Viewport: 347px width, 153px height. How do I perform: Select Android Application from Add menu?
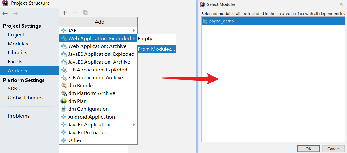click(x=91, y=117)
